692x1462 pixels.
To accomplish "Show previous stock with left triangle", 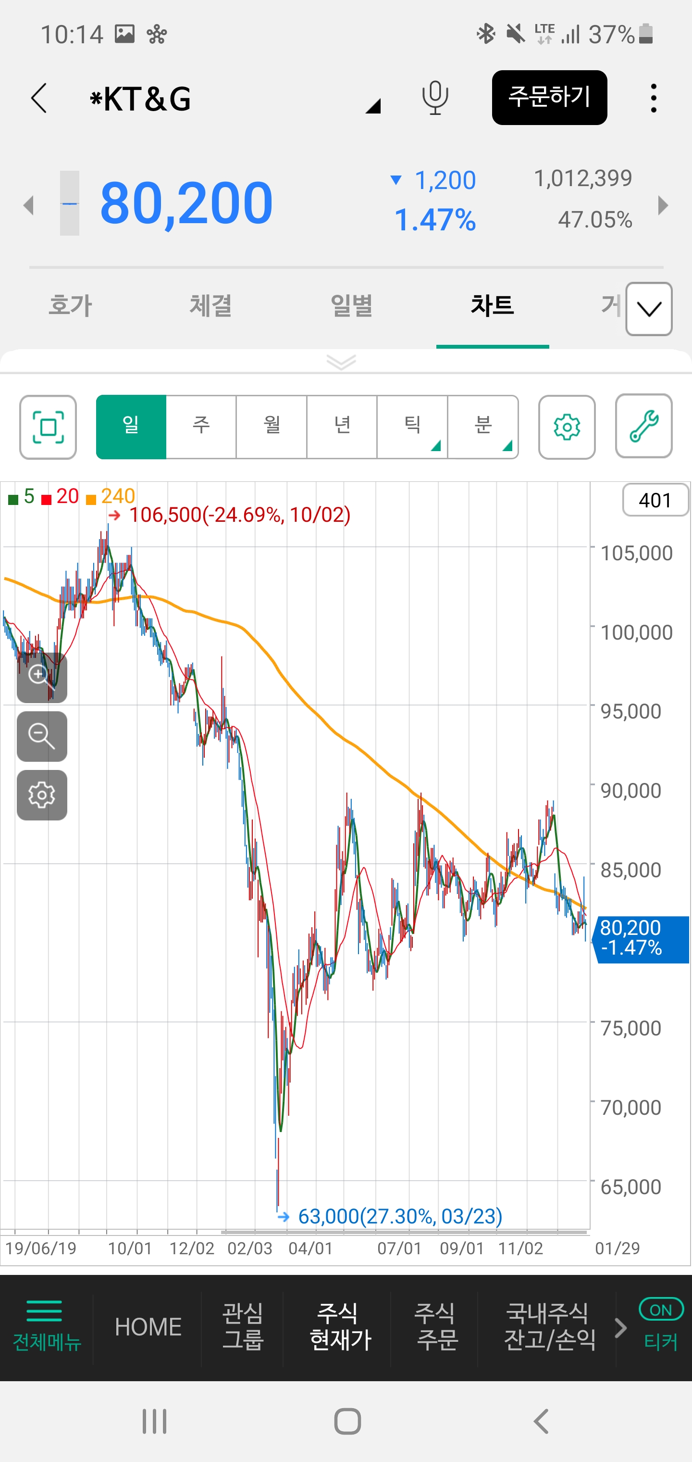I will (29, 205).
